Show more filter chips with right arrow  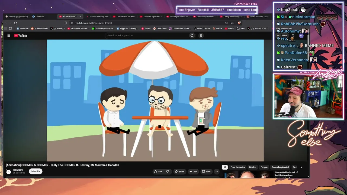pyautogui.click(x=301, y=167)
